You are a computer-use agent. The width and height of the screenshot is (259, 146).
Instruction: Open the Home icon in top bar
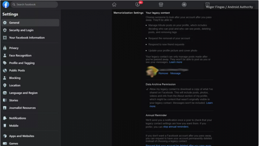114,5
